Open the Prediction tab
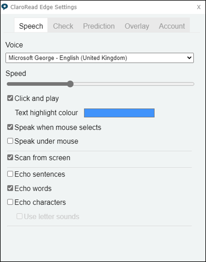This screenshot has height=262, width=206. point(99,26)
